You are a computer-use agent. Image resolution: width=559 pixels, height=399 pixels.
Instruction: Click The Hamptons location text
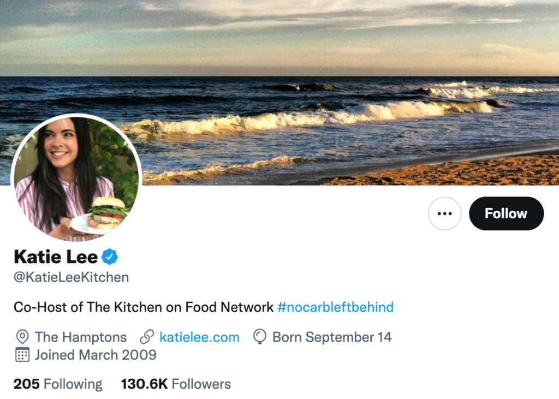pos(81,337)
